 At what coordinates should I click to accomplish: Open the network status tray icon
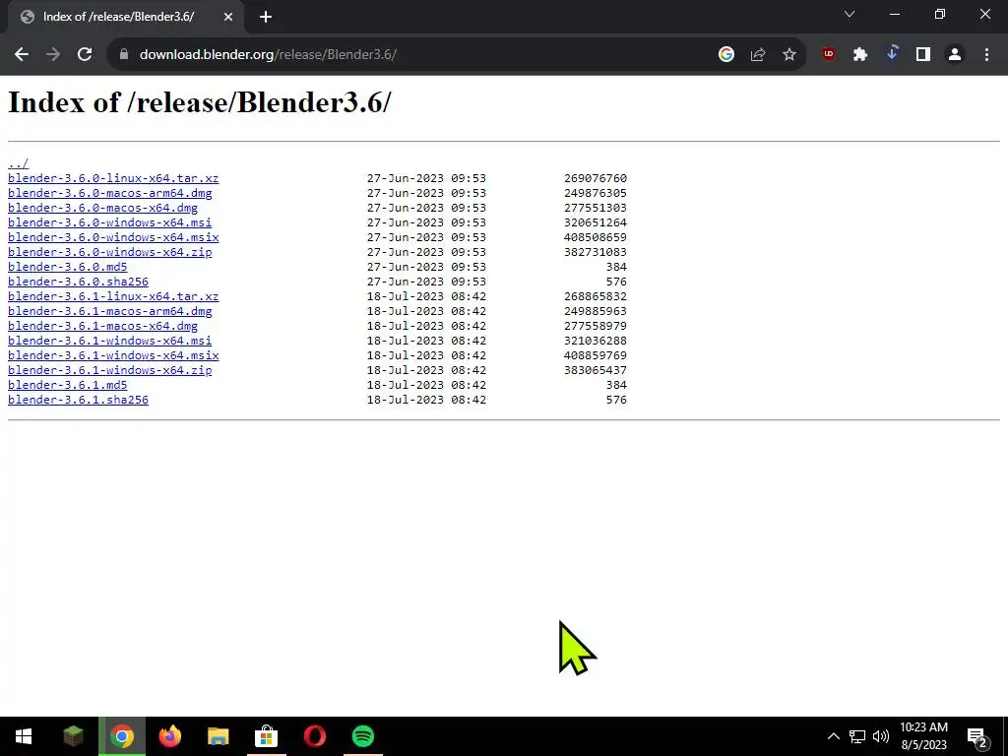(857, 736)
